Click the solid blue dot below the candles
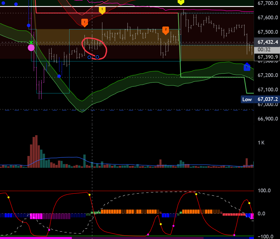Image resolution: width=280 pixels, height=239 pixels. click(59, 76)
